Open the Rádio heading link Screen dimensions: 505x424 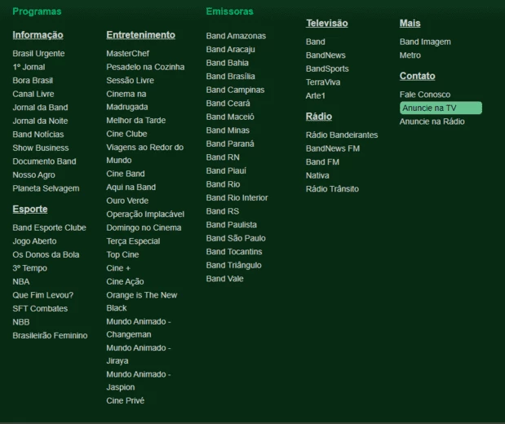319,117
